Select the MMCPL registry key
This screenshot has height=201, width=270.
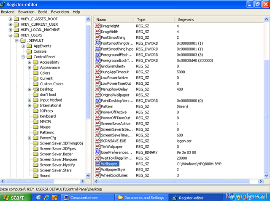click(46, 122)
